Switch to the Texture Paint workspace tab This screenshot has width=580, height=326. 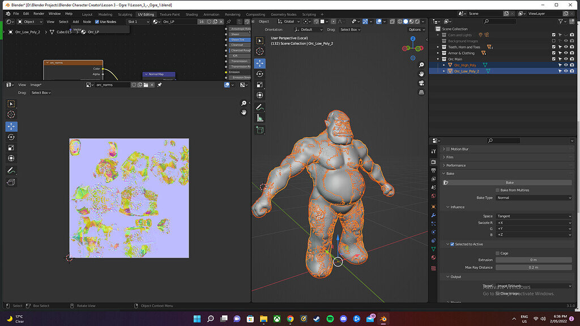(x=169, y=14)
